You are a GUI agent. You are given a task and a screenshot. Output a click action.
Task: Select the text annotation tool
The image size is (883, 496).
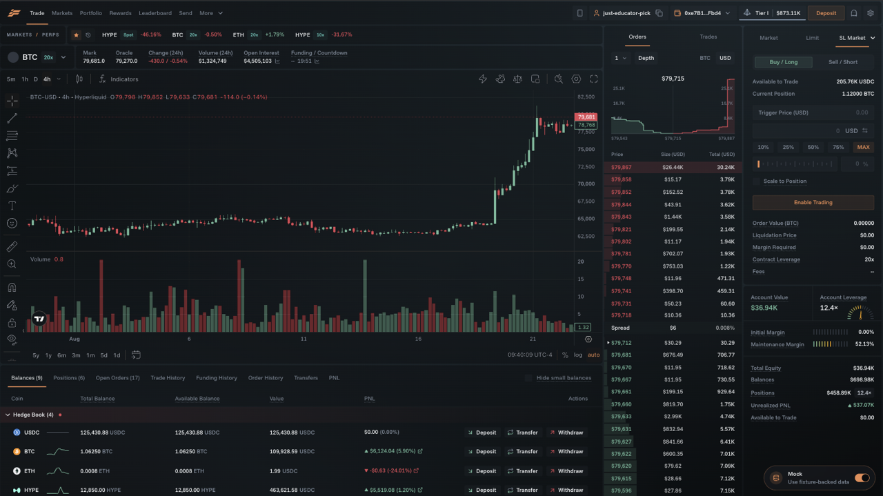coord(12,206)
